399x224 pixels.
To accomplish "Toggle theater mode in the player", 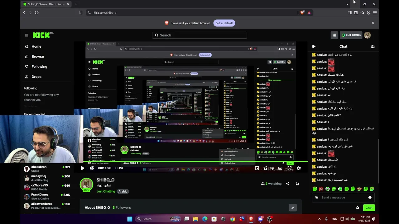I will [280, 168].
